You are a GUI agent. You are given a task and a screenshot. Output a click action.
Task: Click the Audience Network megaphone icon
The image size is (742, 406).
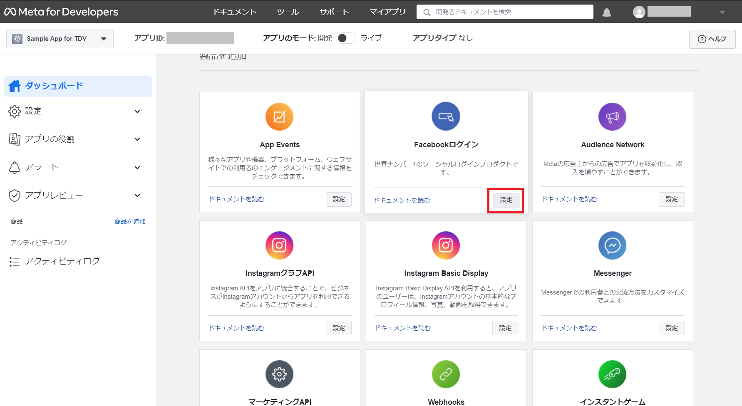click(x=612, y=117)
